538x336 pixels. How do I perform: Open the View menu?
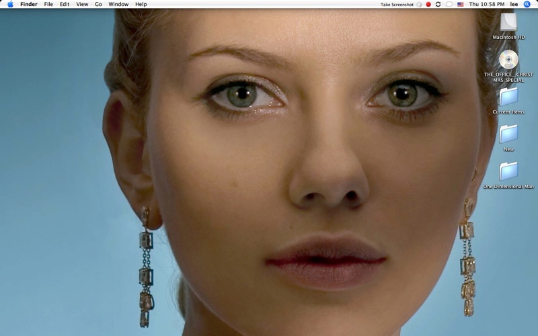coord(82,4)
